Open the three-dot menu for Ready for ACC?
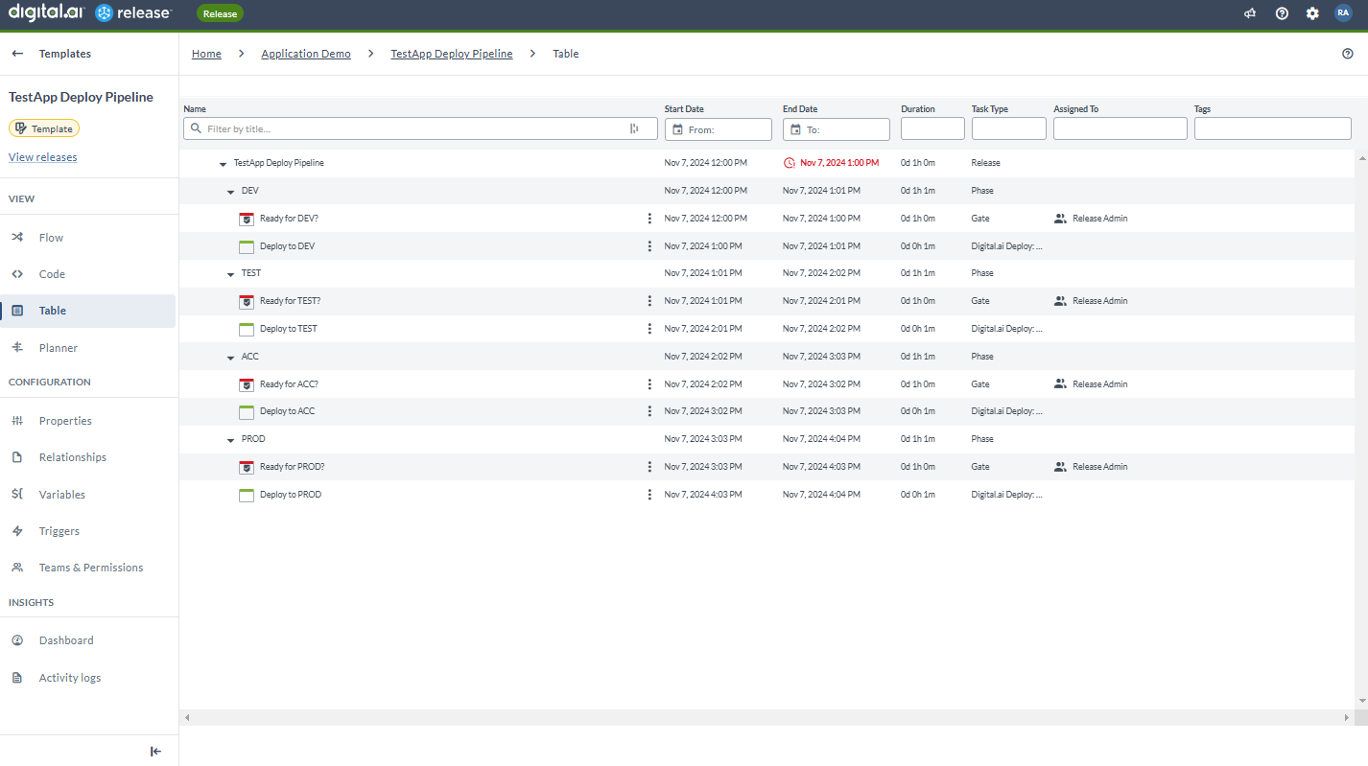Viewport: 1368px width, 766px height. (x=649, y=384)
